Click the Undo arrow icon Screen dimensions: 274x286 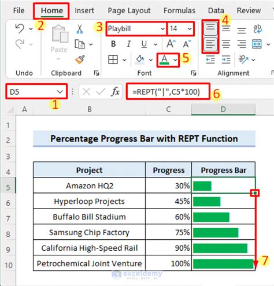pos(20,28)
